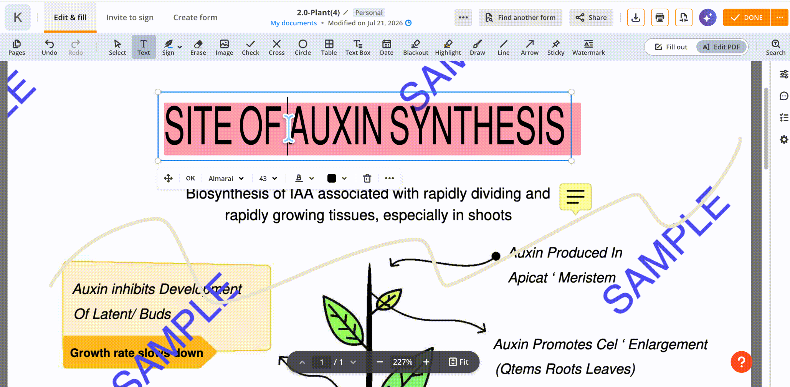
Task: Activate the Draw tool
Action: pos(477,47)
